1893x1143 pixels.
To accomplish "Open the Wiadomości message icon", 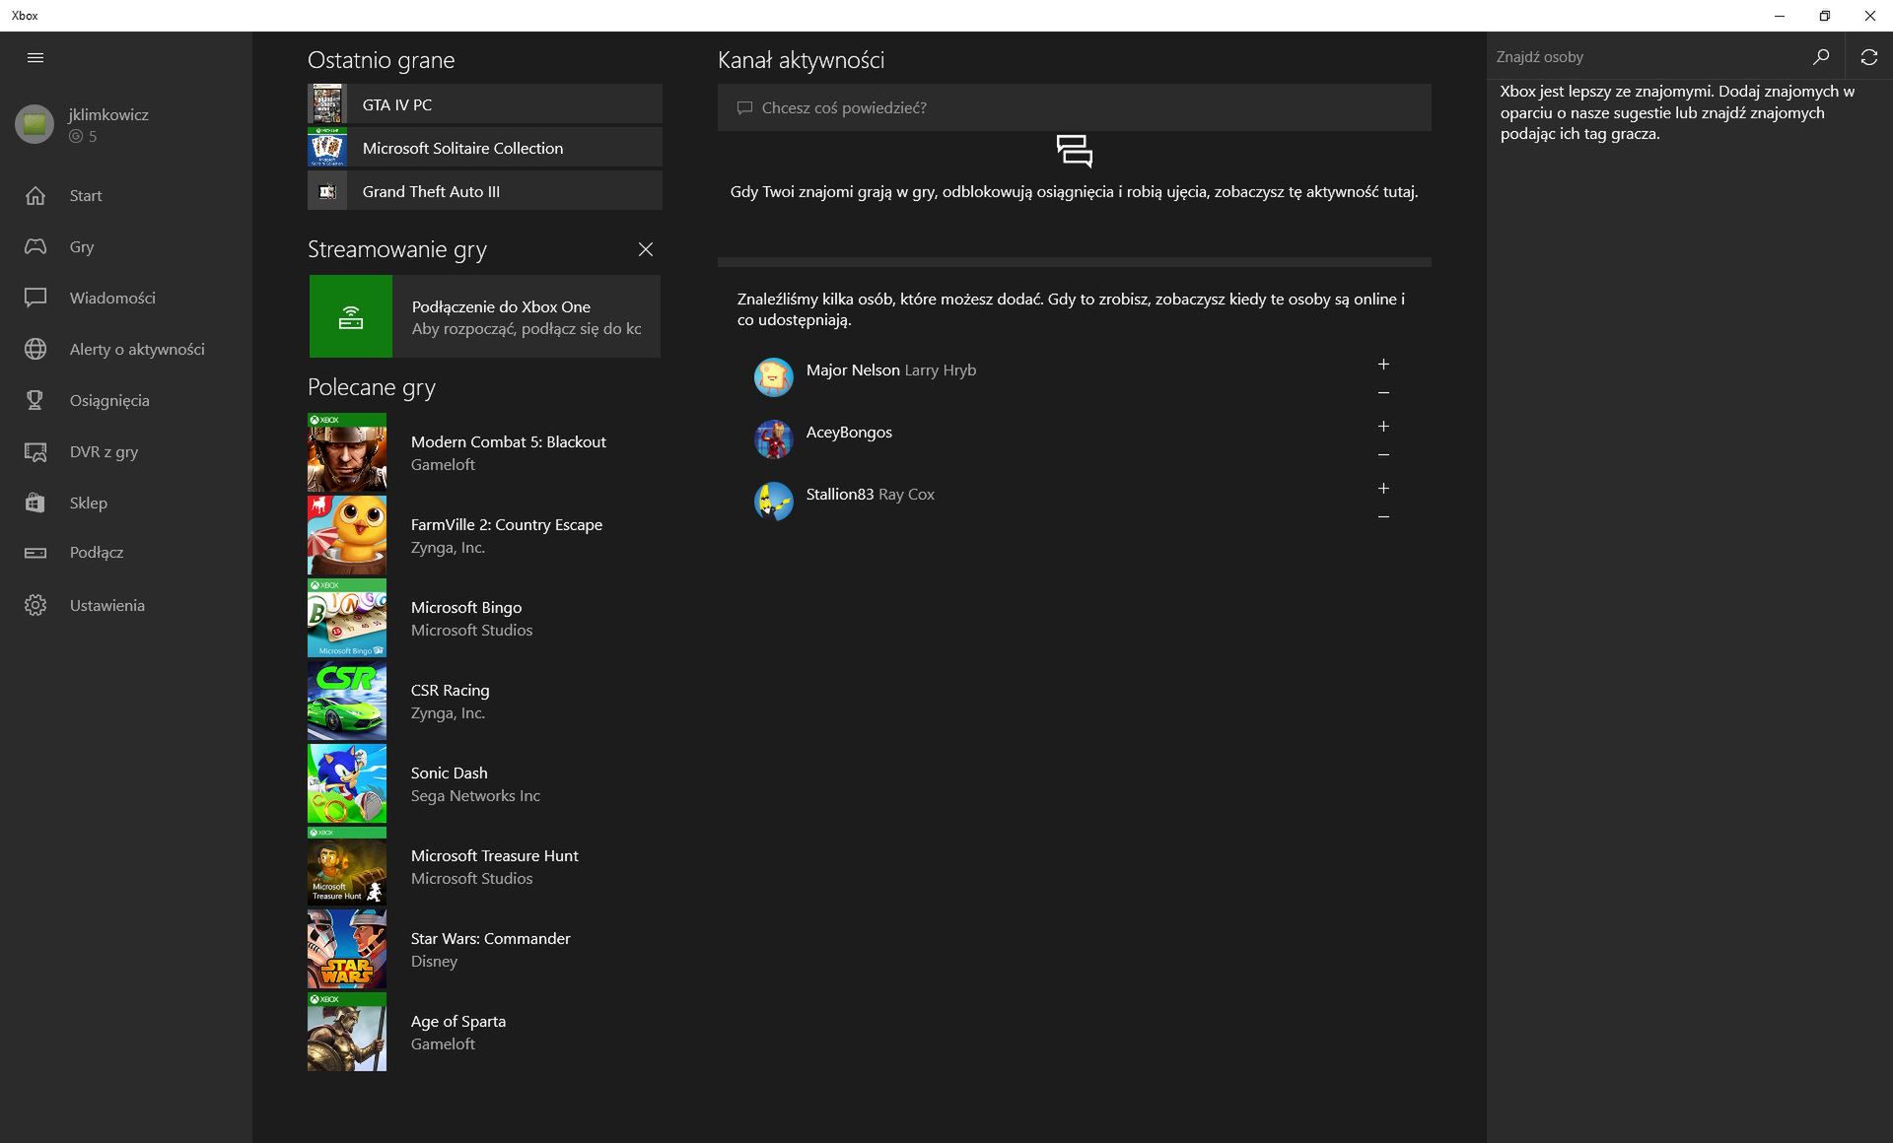I will [x=35, y=298].
